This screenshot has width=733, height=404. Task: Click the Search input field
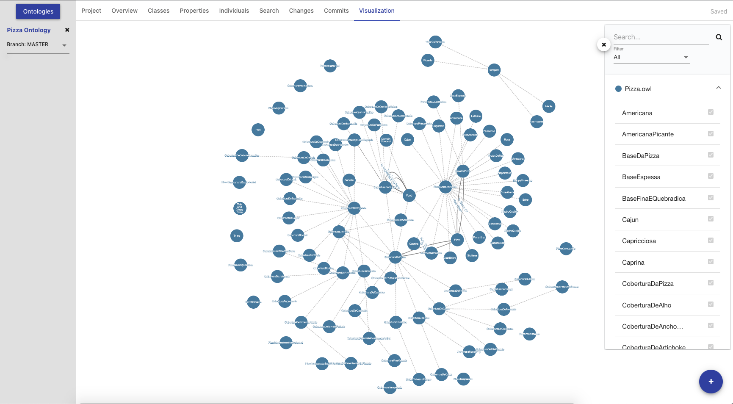click(x=661, y=37)
